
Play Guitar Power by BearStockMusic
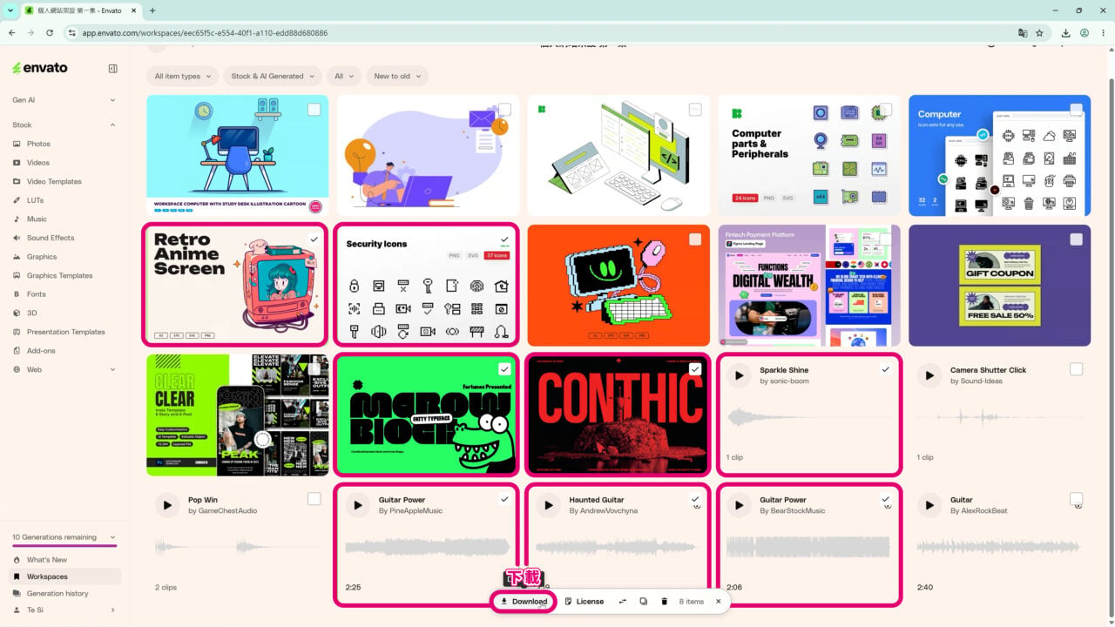tap(739, 505)
